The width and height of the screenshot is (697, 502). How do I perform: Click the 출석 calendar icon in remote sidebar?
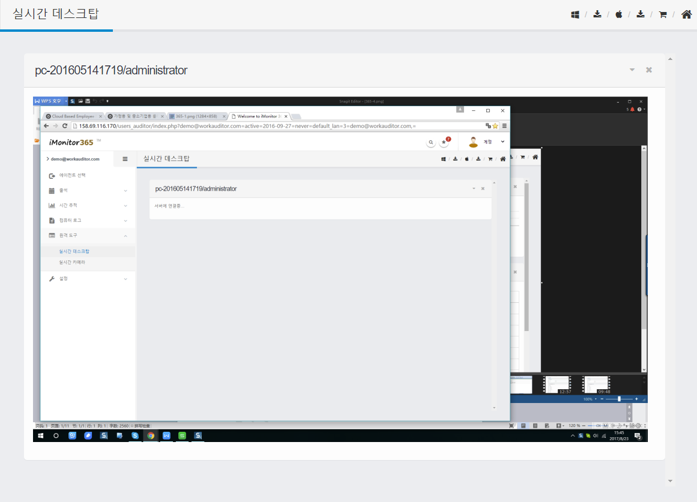[52, 191]
